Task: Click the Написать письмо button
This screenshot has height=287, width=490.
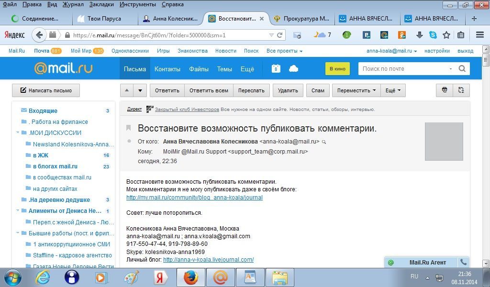Action: coord(46,90)
